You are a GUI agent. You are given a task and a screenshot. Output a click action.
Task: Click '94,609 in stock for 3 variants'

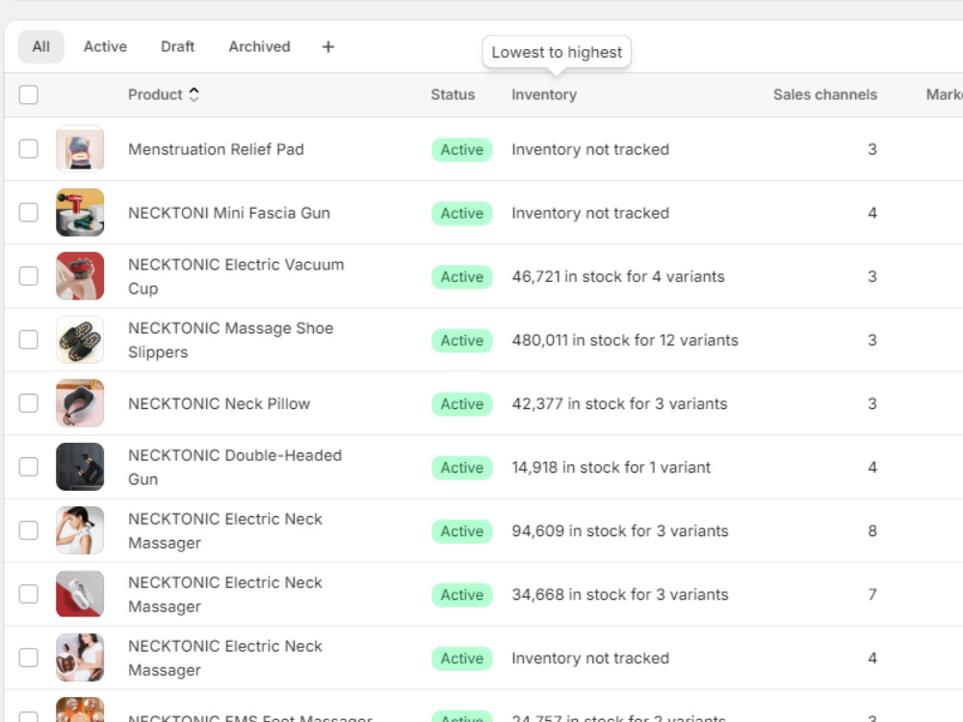[620, 530]
